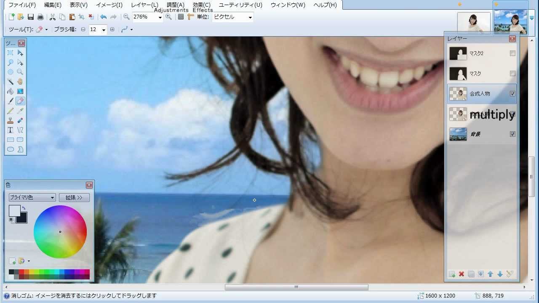Select the Rounded Rectangle tool
The image size is (539, 303).
20,140
